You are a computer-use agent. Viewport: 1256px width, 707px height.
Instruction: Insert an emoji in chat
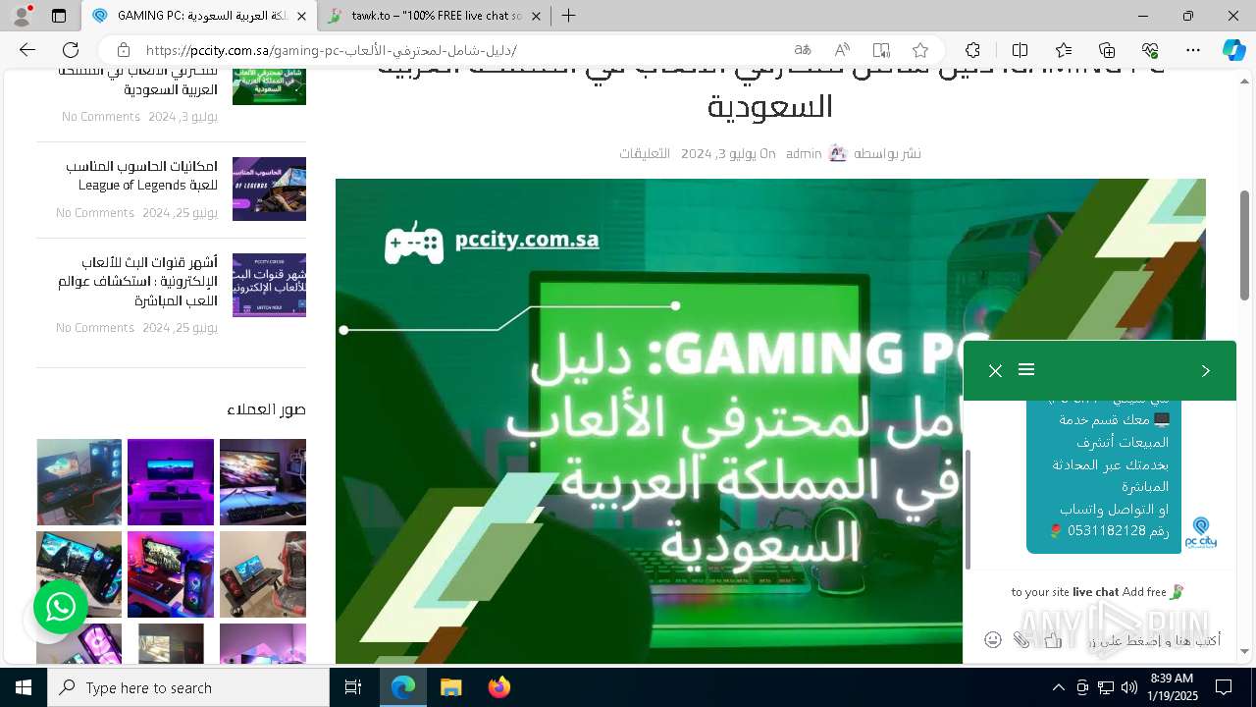point(993,640)
